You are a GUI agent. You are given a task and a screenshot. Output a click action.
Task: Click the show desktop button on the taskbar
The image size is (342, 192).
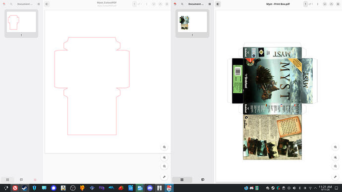[337, 188]
